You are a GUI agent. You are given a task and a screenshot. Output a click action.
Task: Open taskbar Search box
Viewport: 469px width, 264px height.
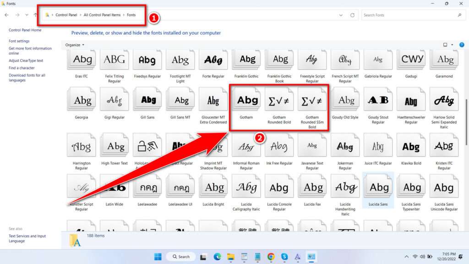pos(181,257)
